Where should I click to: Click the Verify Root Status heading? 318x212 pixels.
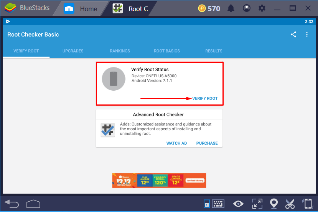(150, 70)
